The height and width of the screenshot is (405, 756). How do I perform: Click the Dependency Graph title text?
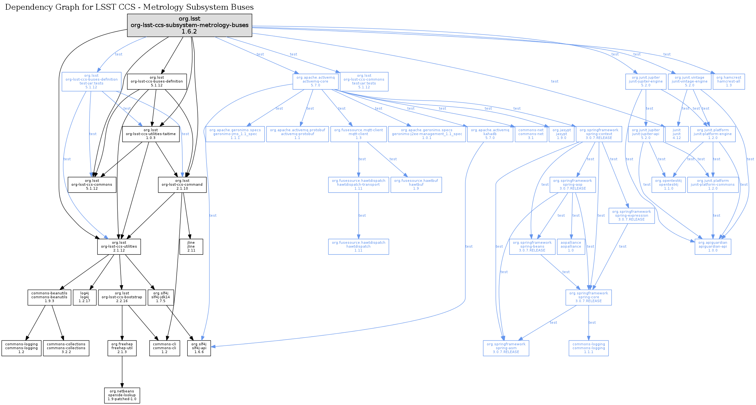click(x=129, y=7)
